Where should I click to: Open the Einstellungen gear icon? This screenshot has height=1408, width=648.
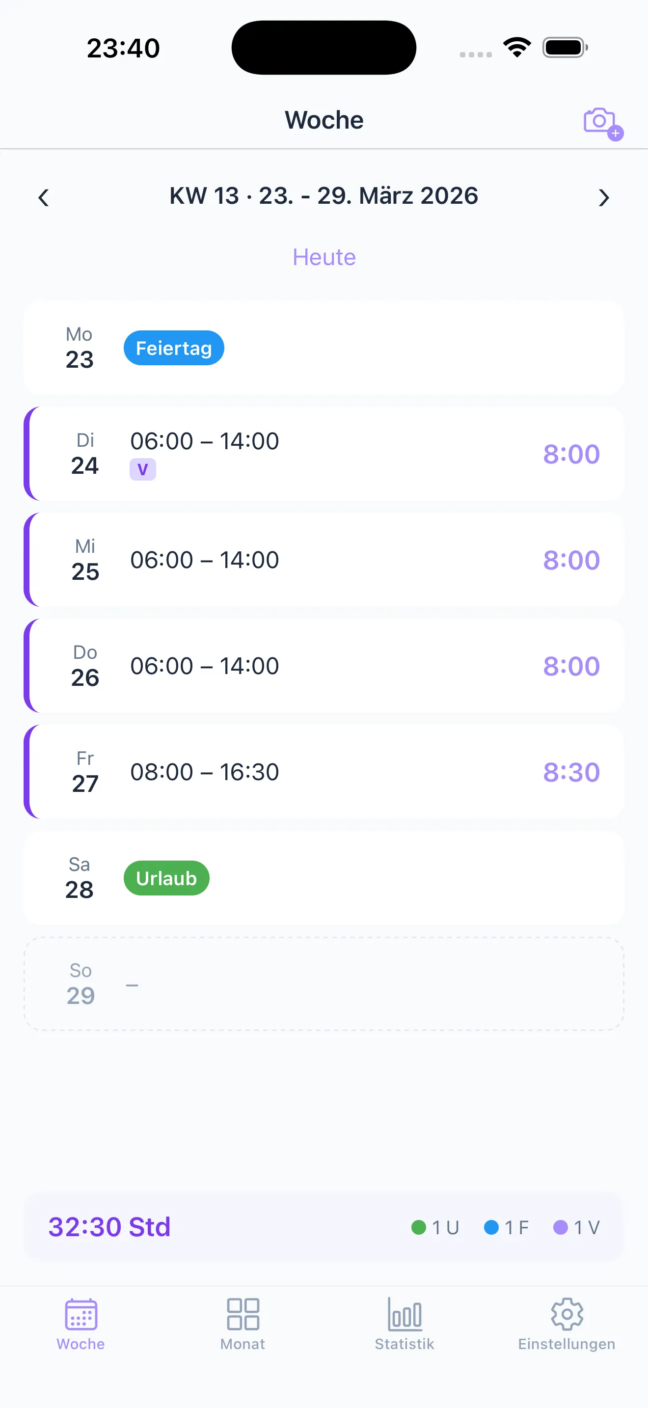(x=567, y=1314)
